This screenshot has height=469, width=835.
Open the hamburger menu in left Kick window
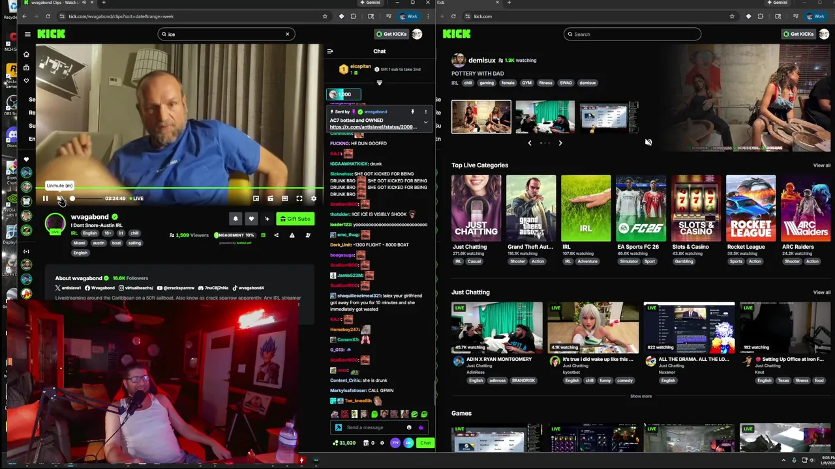click(27, 34)
